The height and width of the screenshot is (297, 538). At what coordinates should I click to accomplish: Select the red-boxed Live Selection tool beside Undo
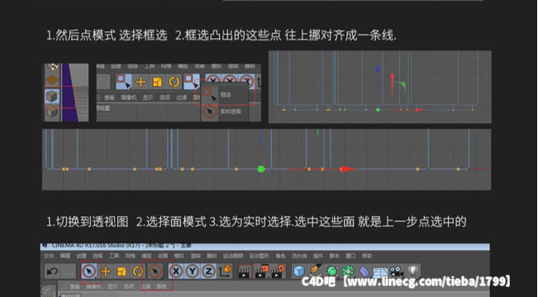point(89,271)
